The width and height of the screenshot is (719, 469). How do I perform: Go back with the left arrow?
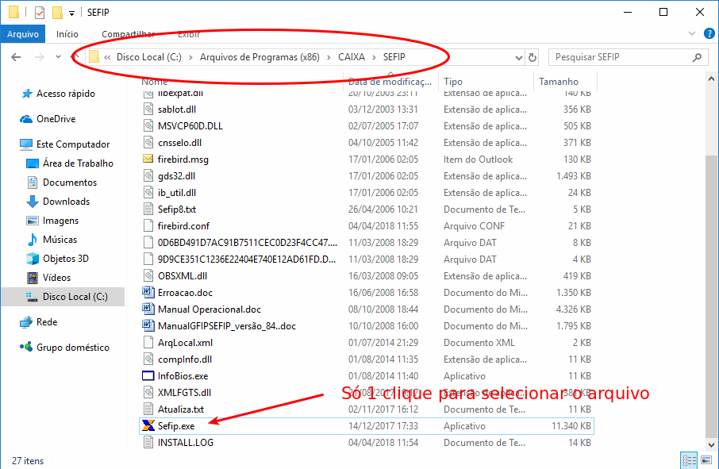click(16, 57)
